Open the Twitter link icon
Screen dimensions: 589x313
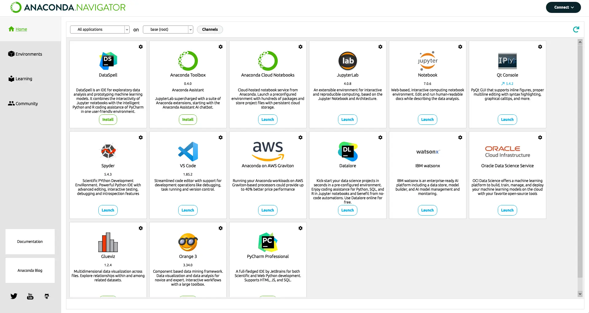14,296
